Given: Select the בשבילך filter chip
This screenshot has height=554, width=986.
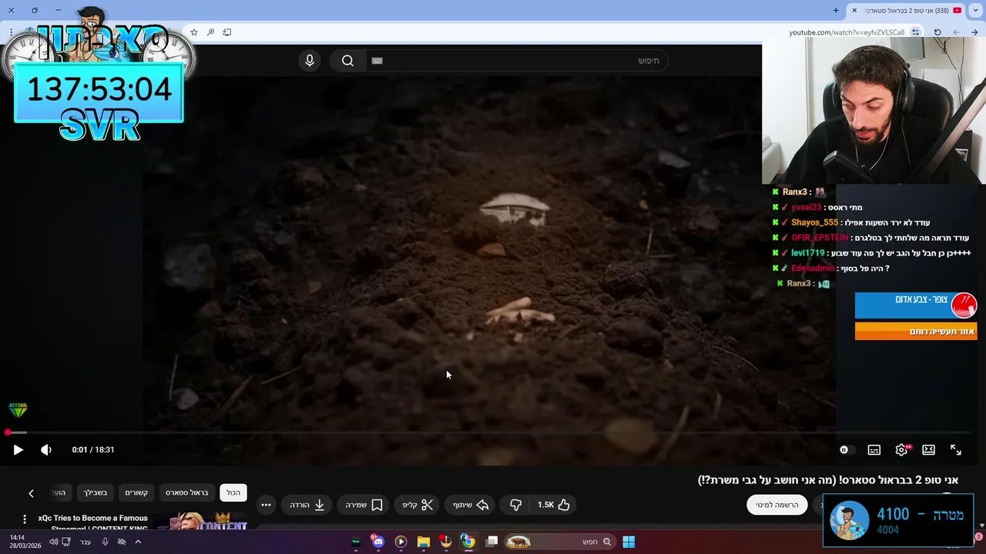Looking at the screenshot, I should (x=96, y=492).
